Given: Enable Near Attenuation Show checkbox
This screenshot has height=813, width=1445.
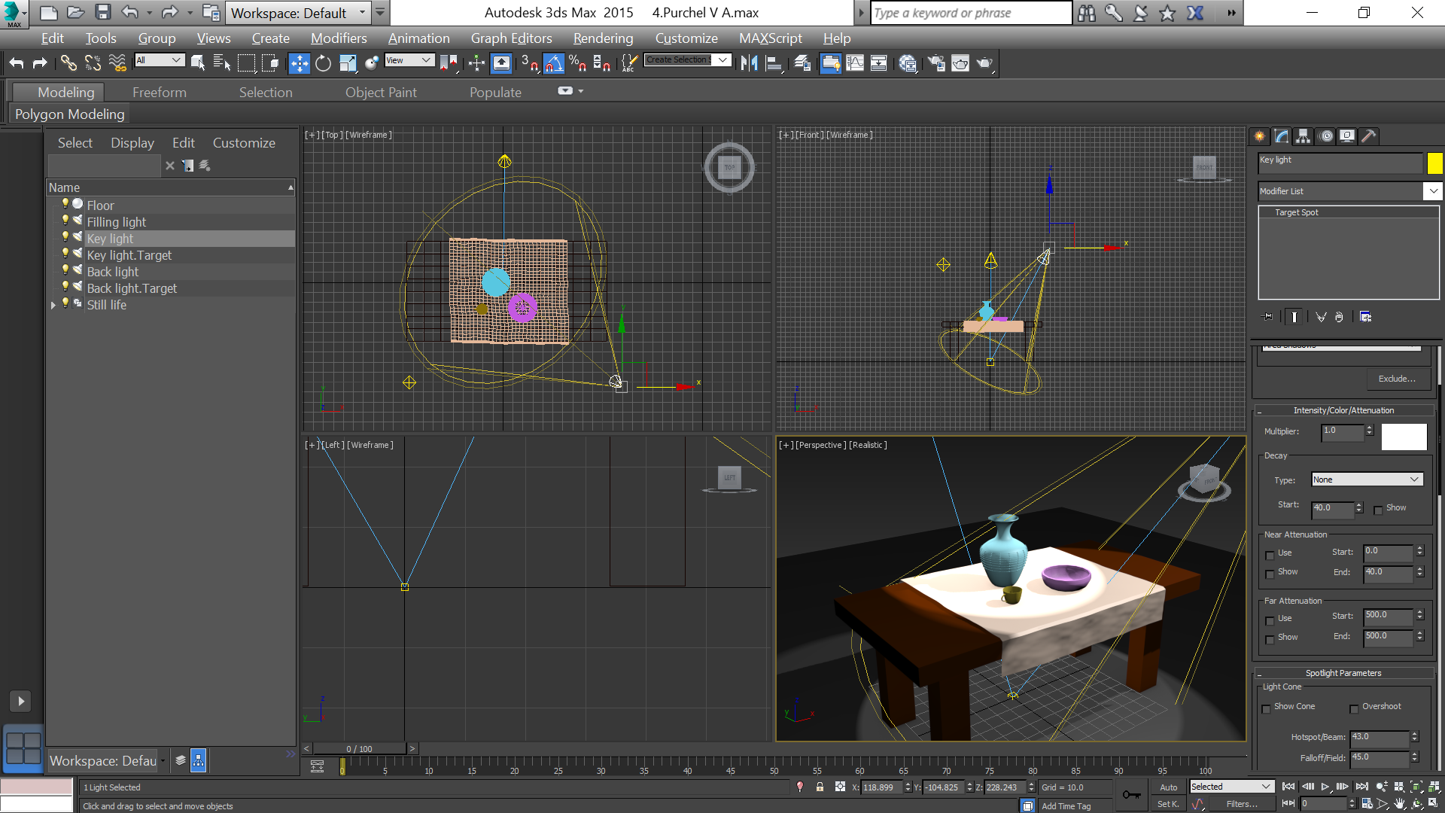Looking at the screenshot, I should point(1270,574).
